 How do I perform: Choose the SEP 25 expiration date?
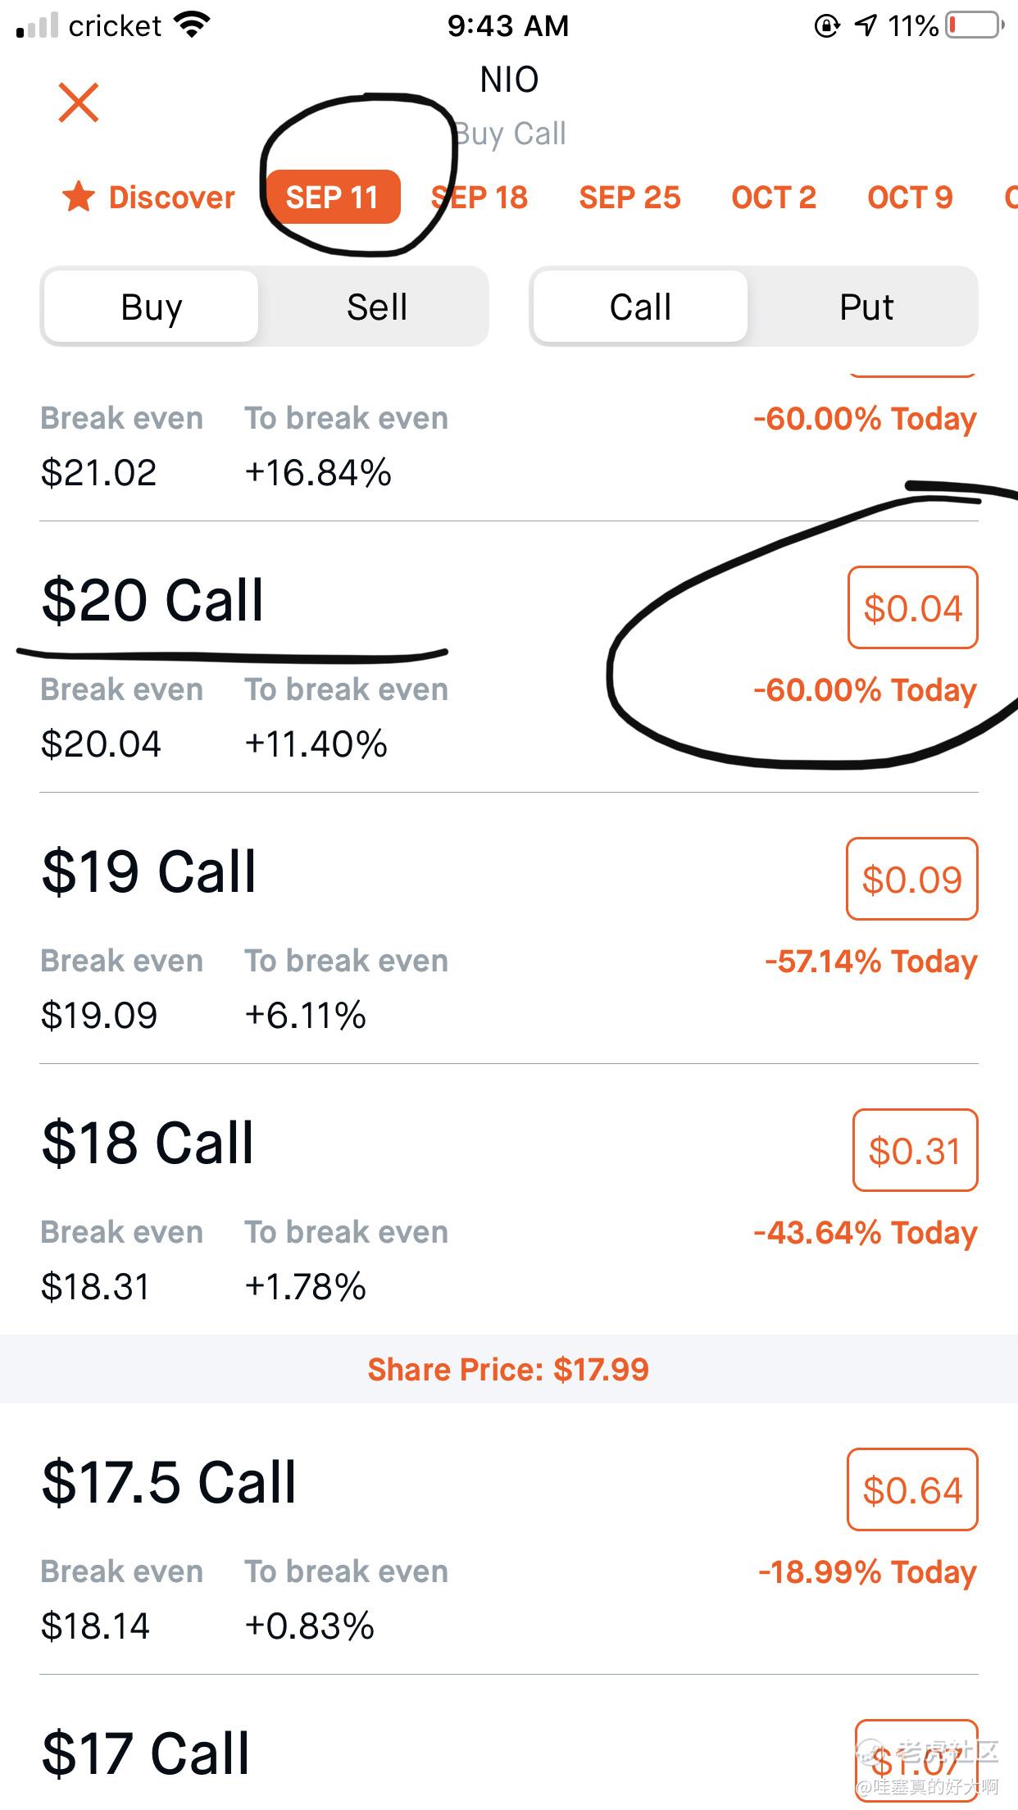click(x=629, y=198)
